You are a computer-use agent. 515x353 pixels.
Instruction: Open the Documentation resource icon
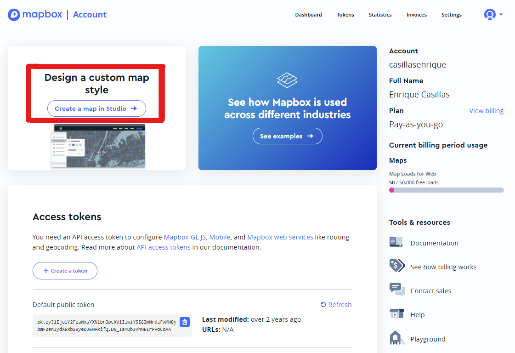coord(396,242)
